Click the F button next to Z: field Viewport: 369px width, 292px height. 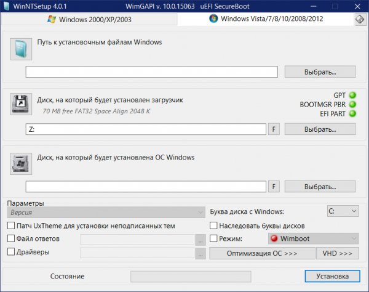pyautogui.click(x=274, y=129)
